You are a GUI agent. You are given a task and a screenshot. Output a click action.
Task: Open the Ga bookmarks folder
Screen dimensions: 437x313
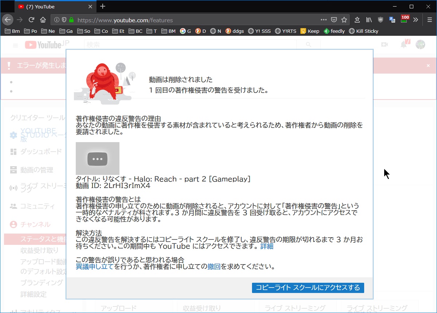(x=66, y=31)
